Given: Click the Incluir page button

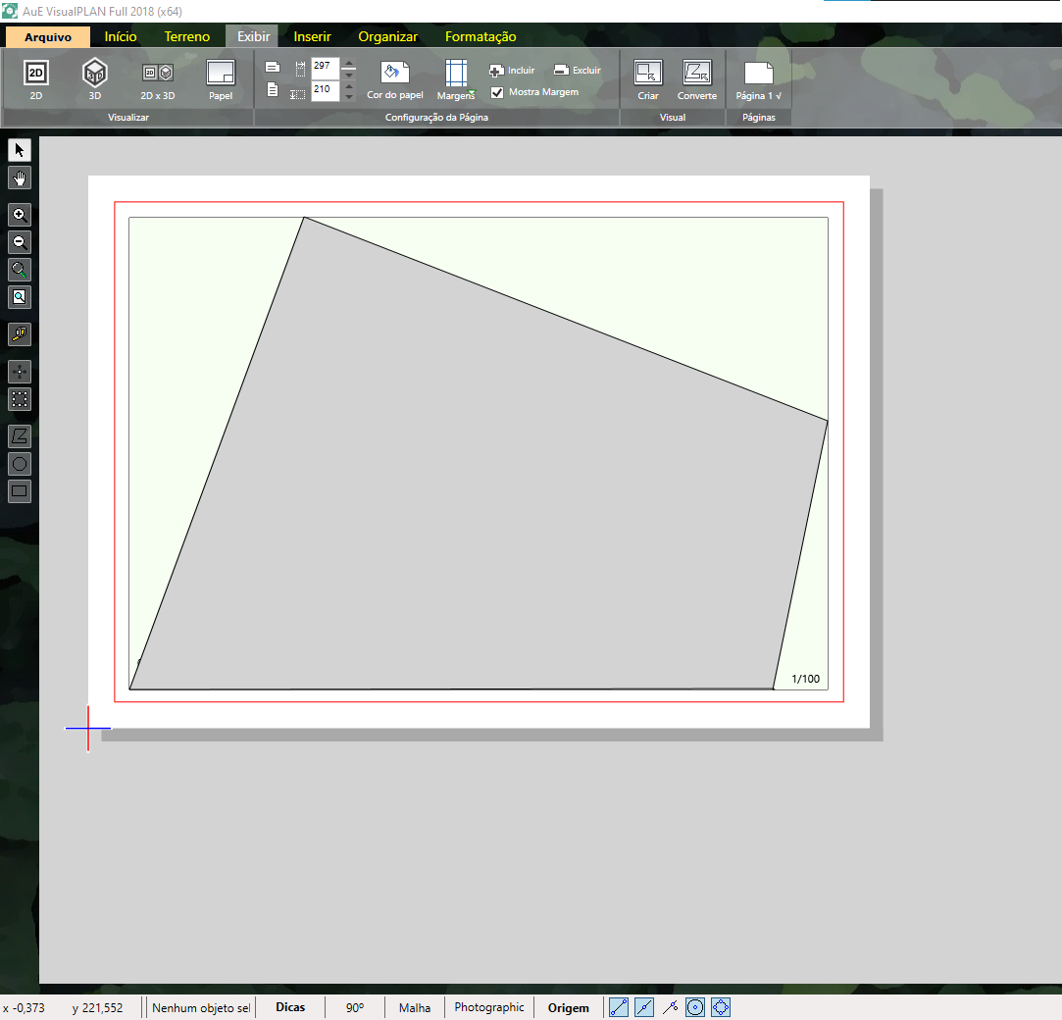Looking at the screenshot, I should pyautogui.click(x=512, y=71).
